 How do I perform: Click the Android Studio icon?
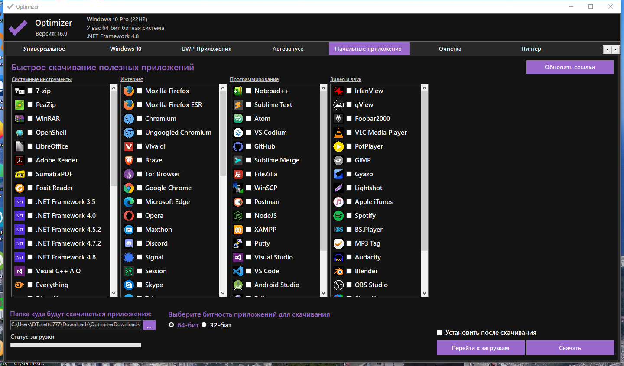(238, 285)
